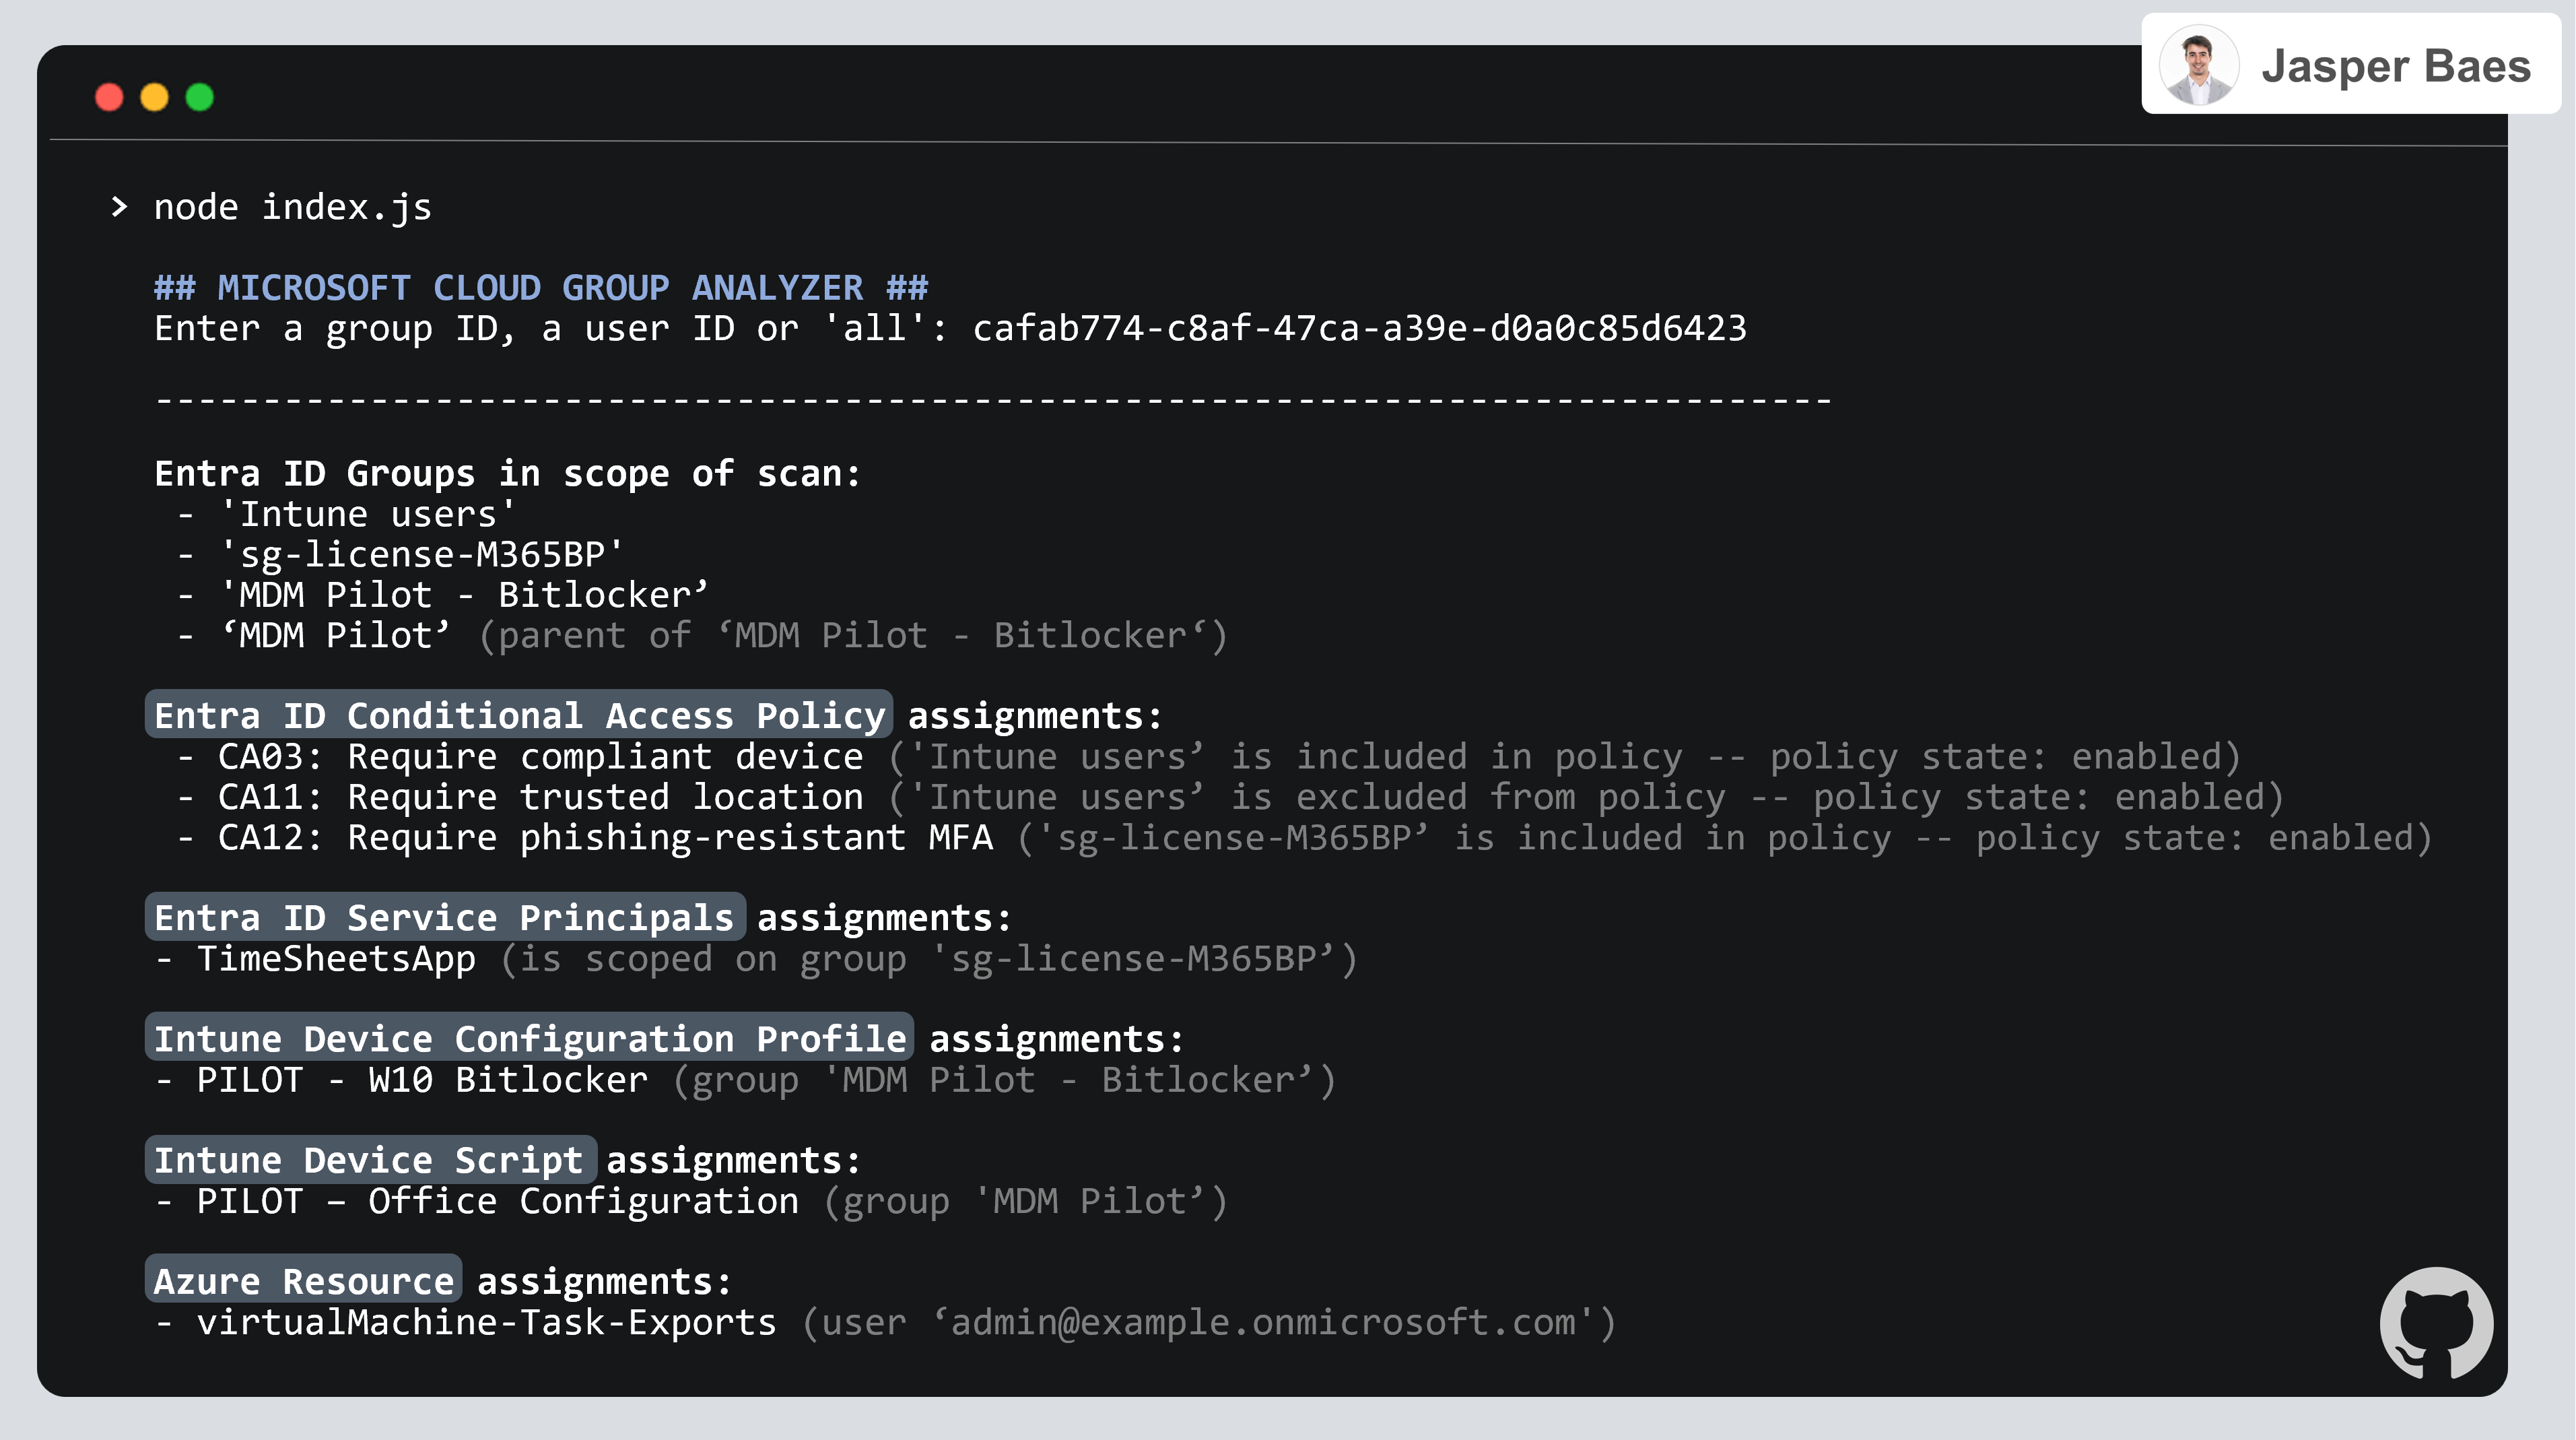Click the yellow minimize window dot
2576x1440 pixels.
click(154, 97)
